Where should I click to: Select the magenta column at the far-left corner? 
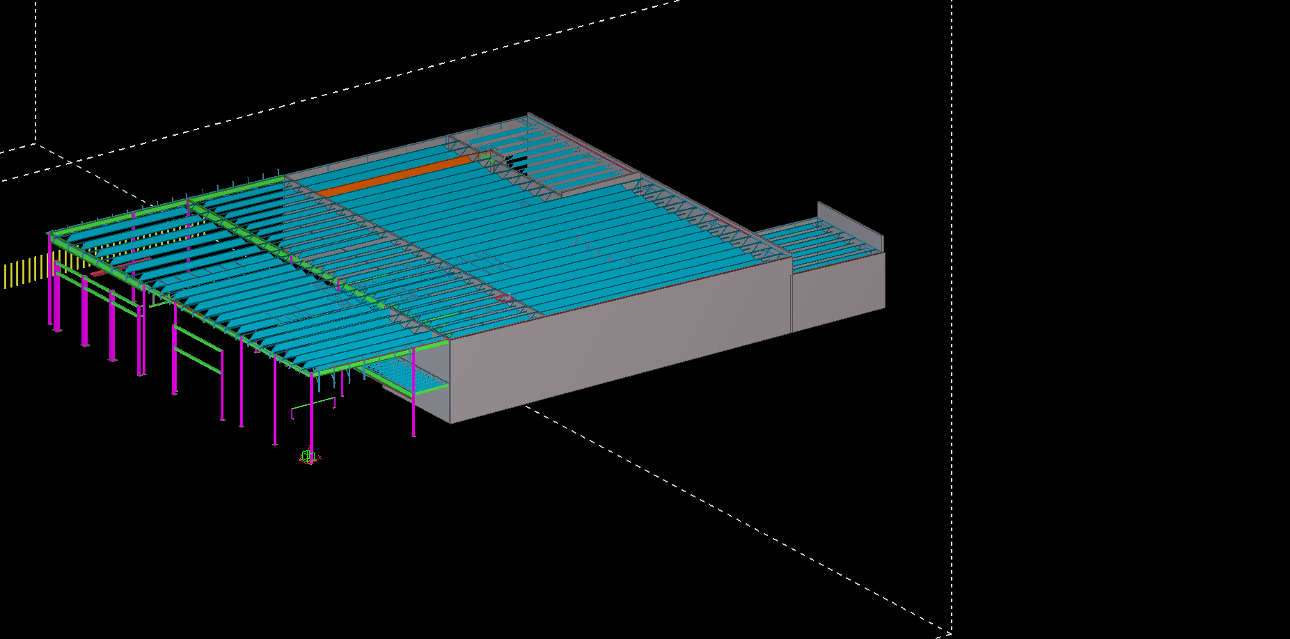(50, 282)
